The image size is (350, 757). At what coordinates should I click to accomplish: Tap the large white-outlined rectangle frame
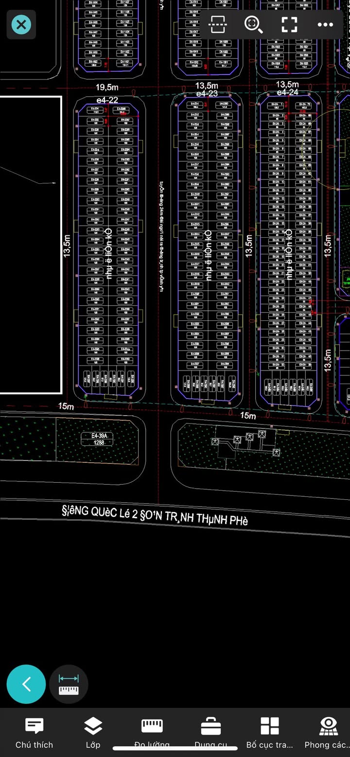click(31, 245)
